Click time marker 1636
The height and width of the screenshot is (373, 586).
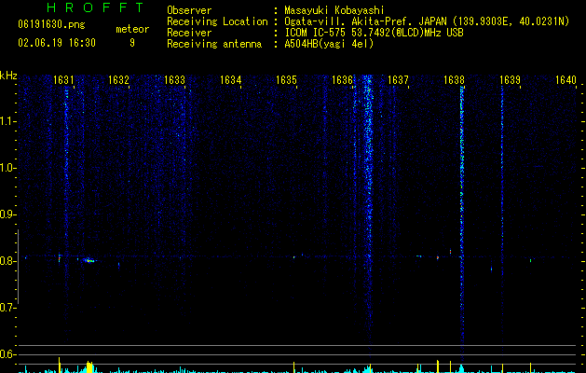click(x=342, y=80)
